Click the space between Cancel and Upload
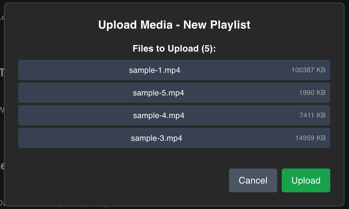349x209 pixels. point(279,180)
